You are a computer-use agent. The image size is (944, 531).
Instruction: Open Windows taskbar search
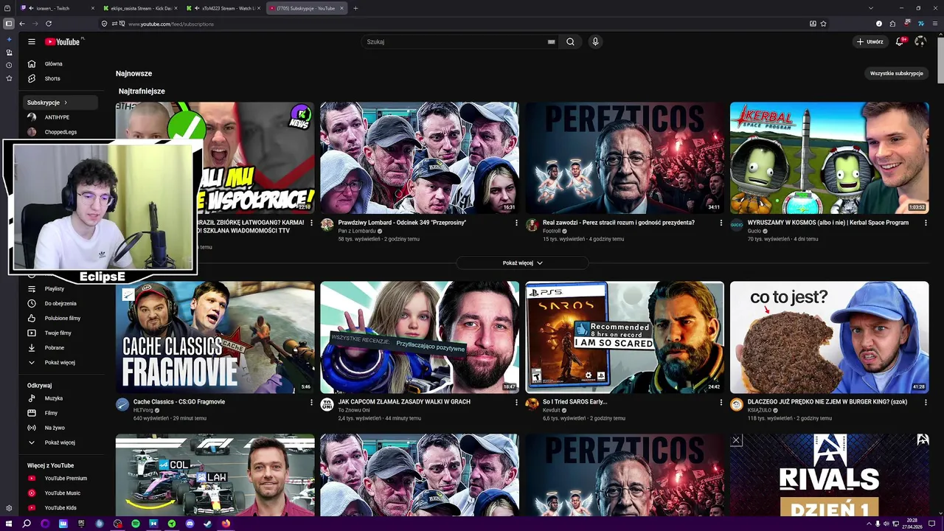pyautogui.click(x=27, y=524)
